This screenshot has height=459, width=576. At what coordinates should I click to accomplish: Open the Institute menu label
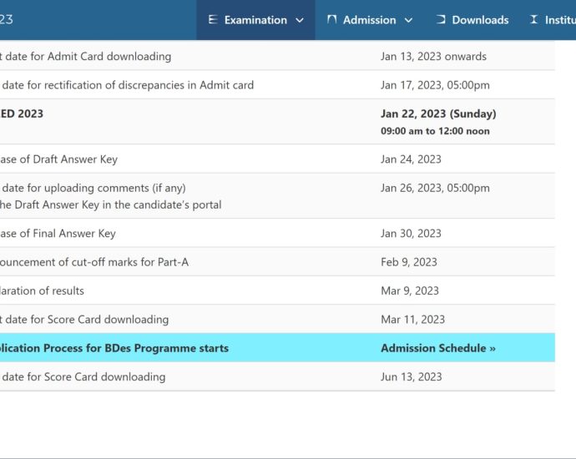tap(560, 20)
